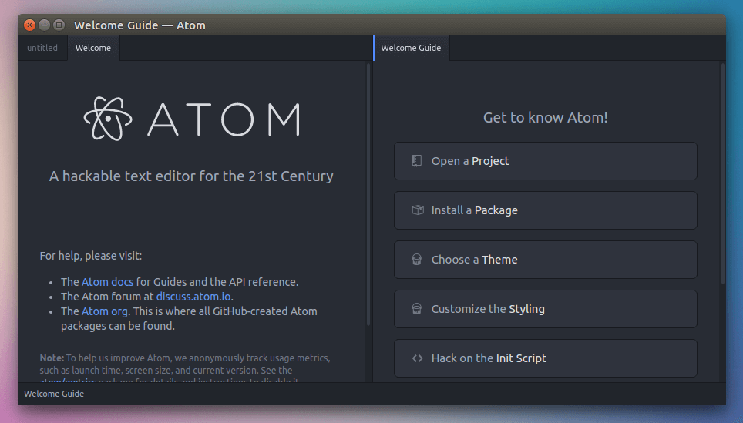Click the package box icon beside Install a Package
This screenshot has height=423, width=743.
click(417, 210)
